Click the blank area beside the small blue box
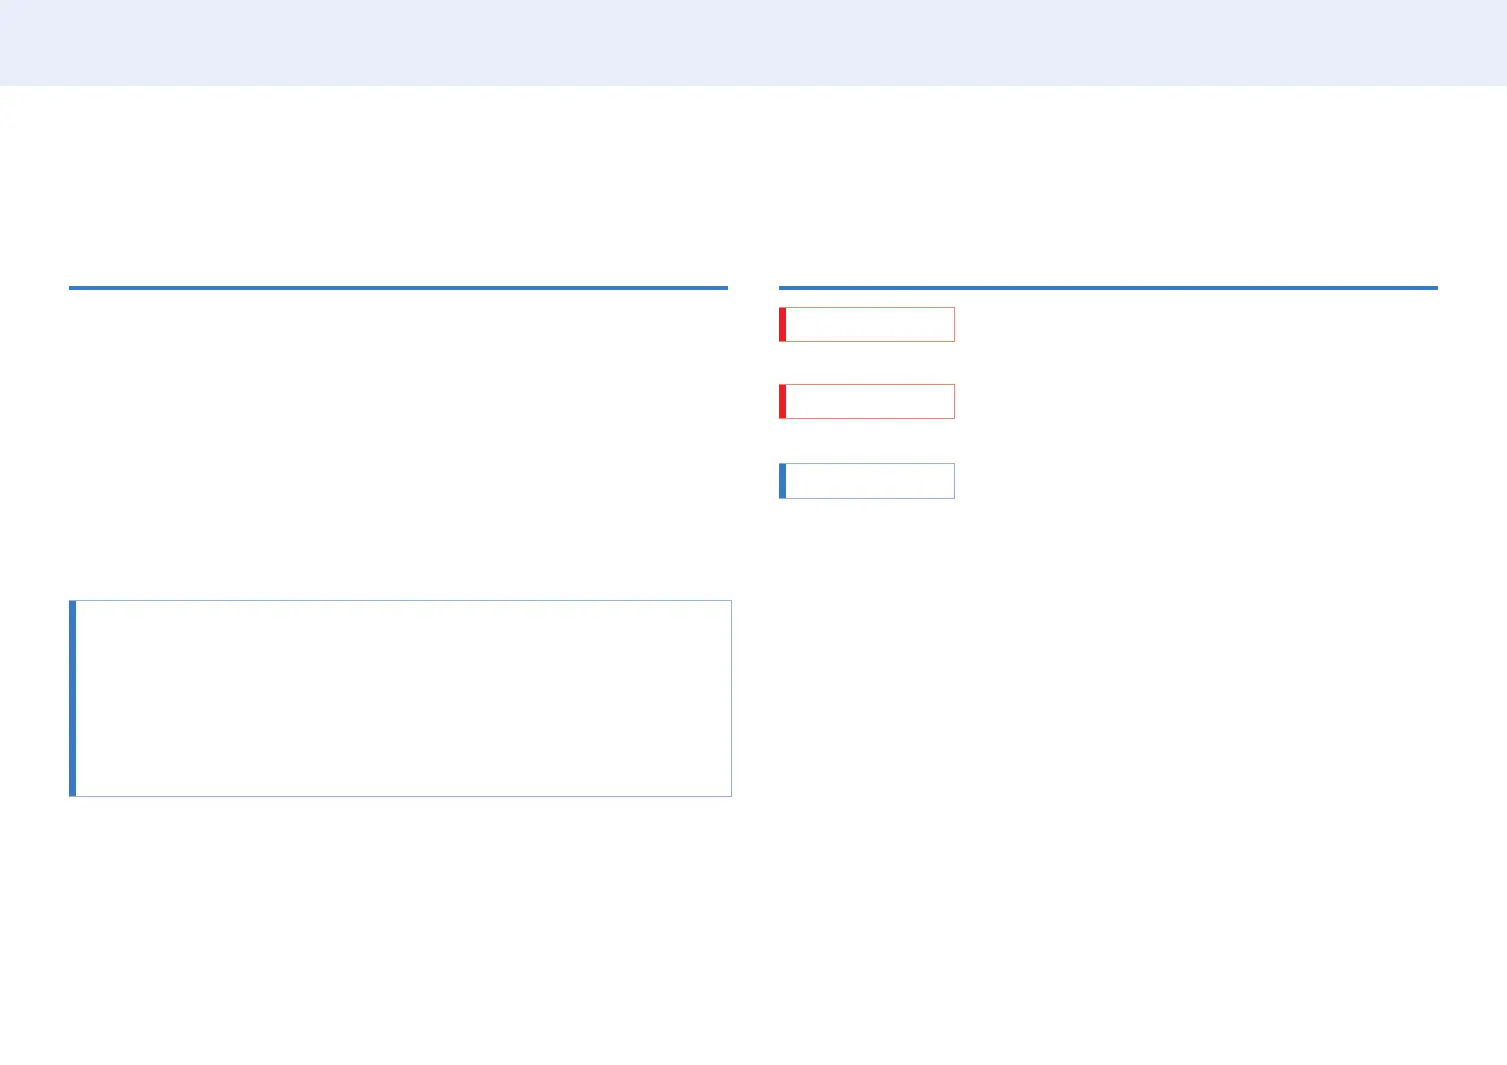Viewport: 1507px width, 1065px height. pyautogui.click(x=1196, y=481)
